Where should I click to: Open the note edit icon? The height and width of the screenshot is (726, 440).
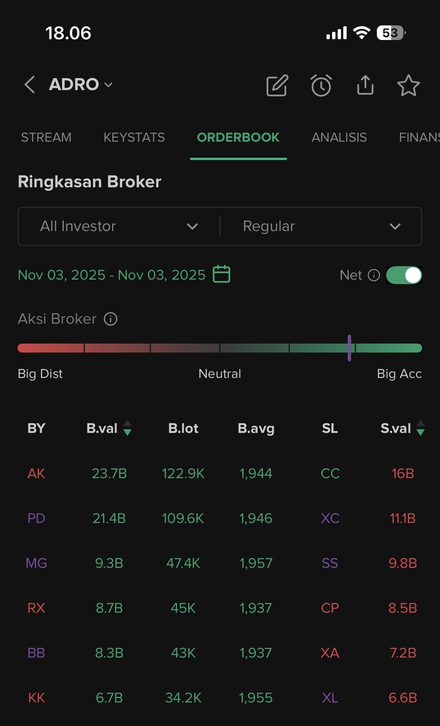click(x=277, y=86)
